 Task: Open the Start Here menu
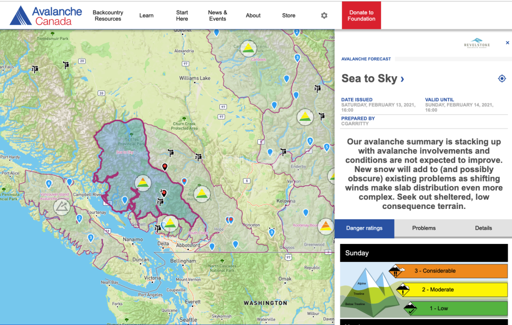pos(182,15)
